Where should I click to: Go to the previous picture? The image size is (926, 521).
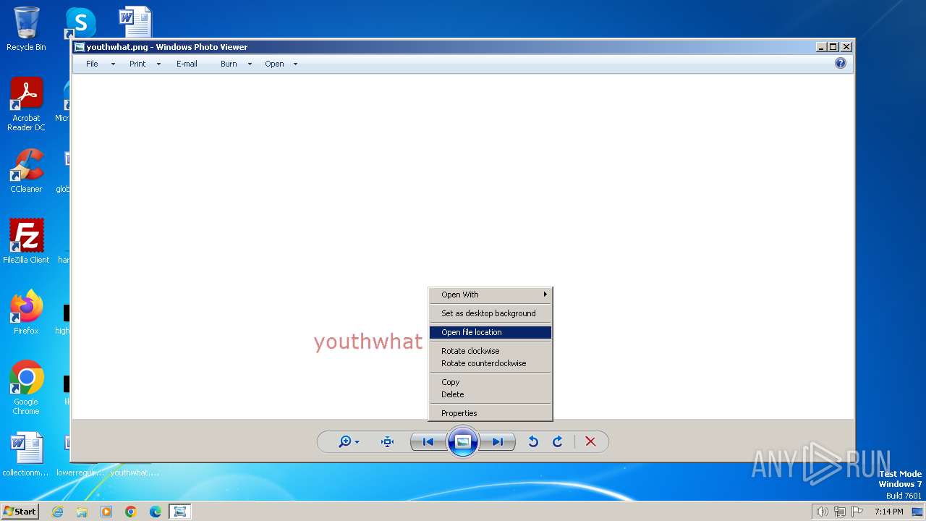(x=428, y=442)
